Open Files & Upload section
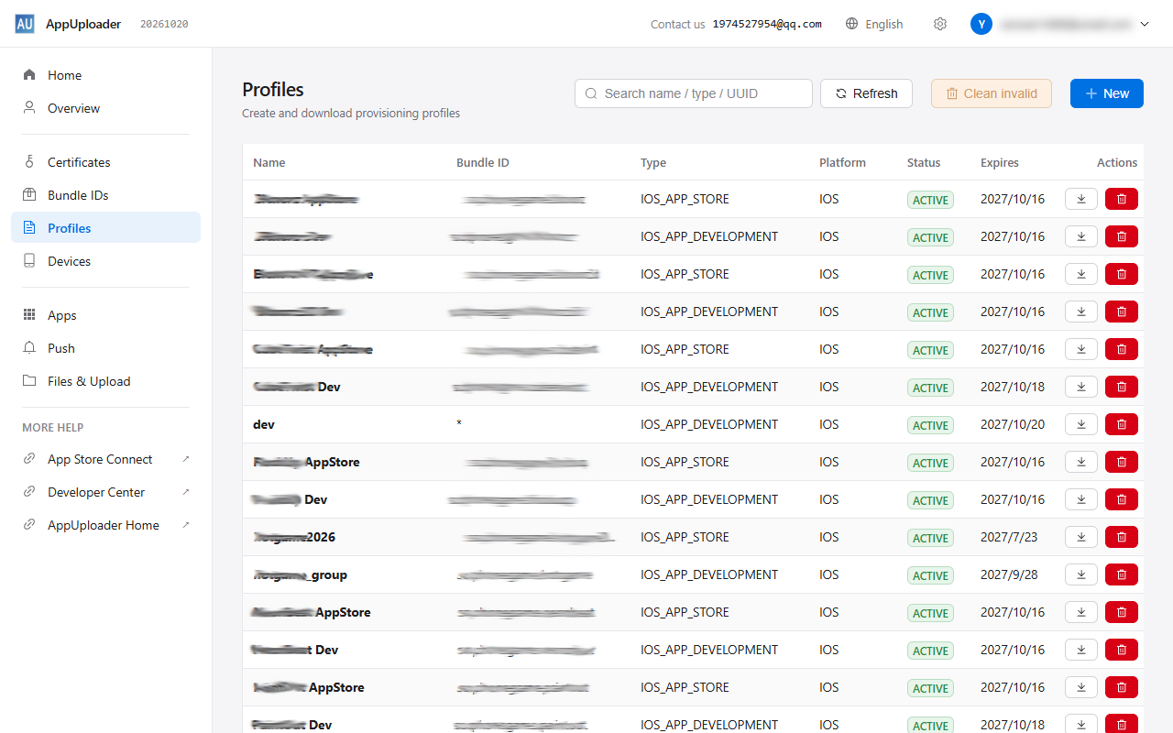This screenshot has width=1173, height=733. pyautogui.click(x=106, y=381)
